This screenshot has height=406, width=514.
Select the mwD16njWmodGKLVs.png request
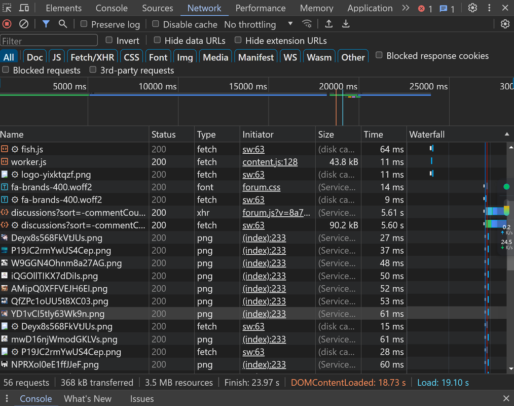point(203,339)
